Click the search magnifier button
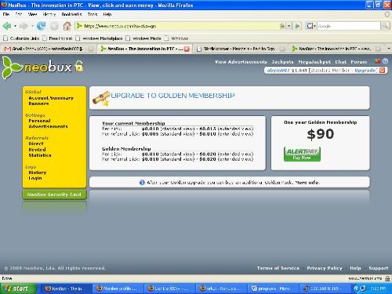 pyautogui.click(x=385, y=26)
